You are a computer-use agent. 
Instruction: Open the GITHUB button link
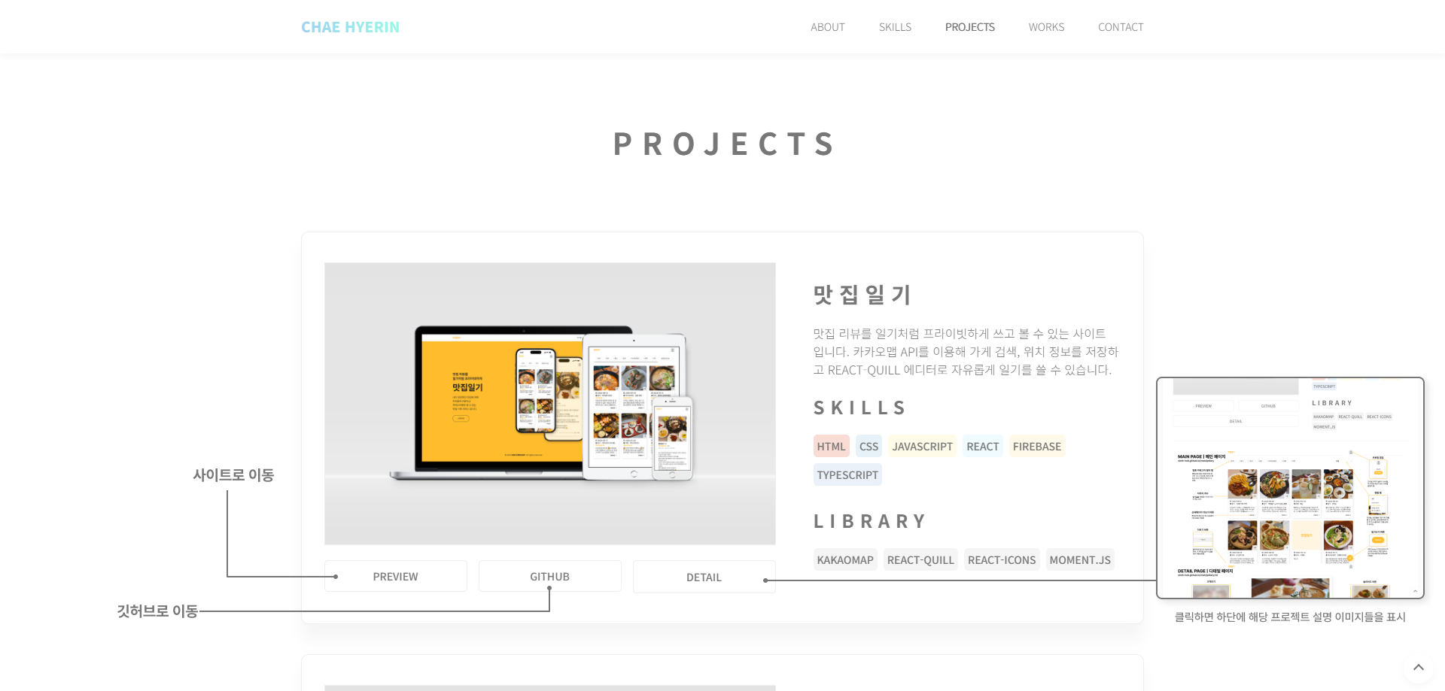click(549, 576)
